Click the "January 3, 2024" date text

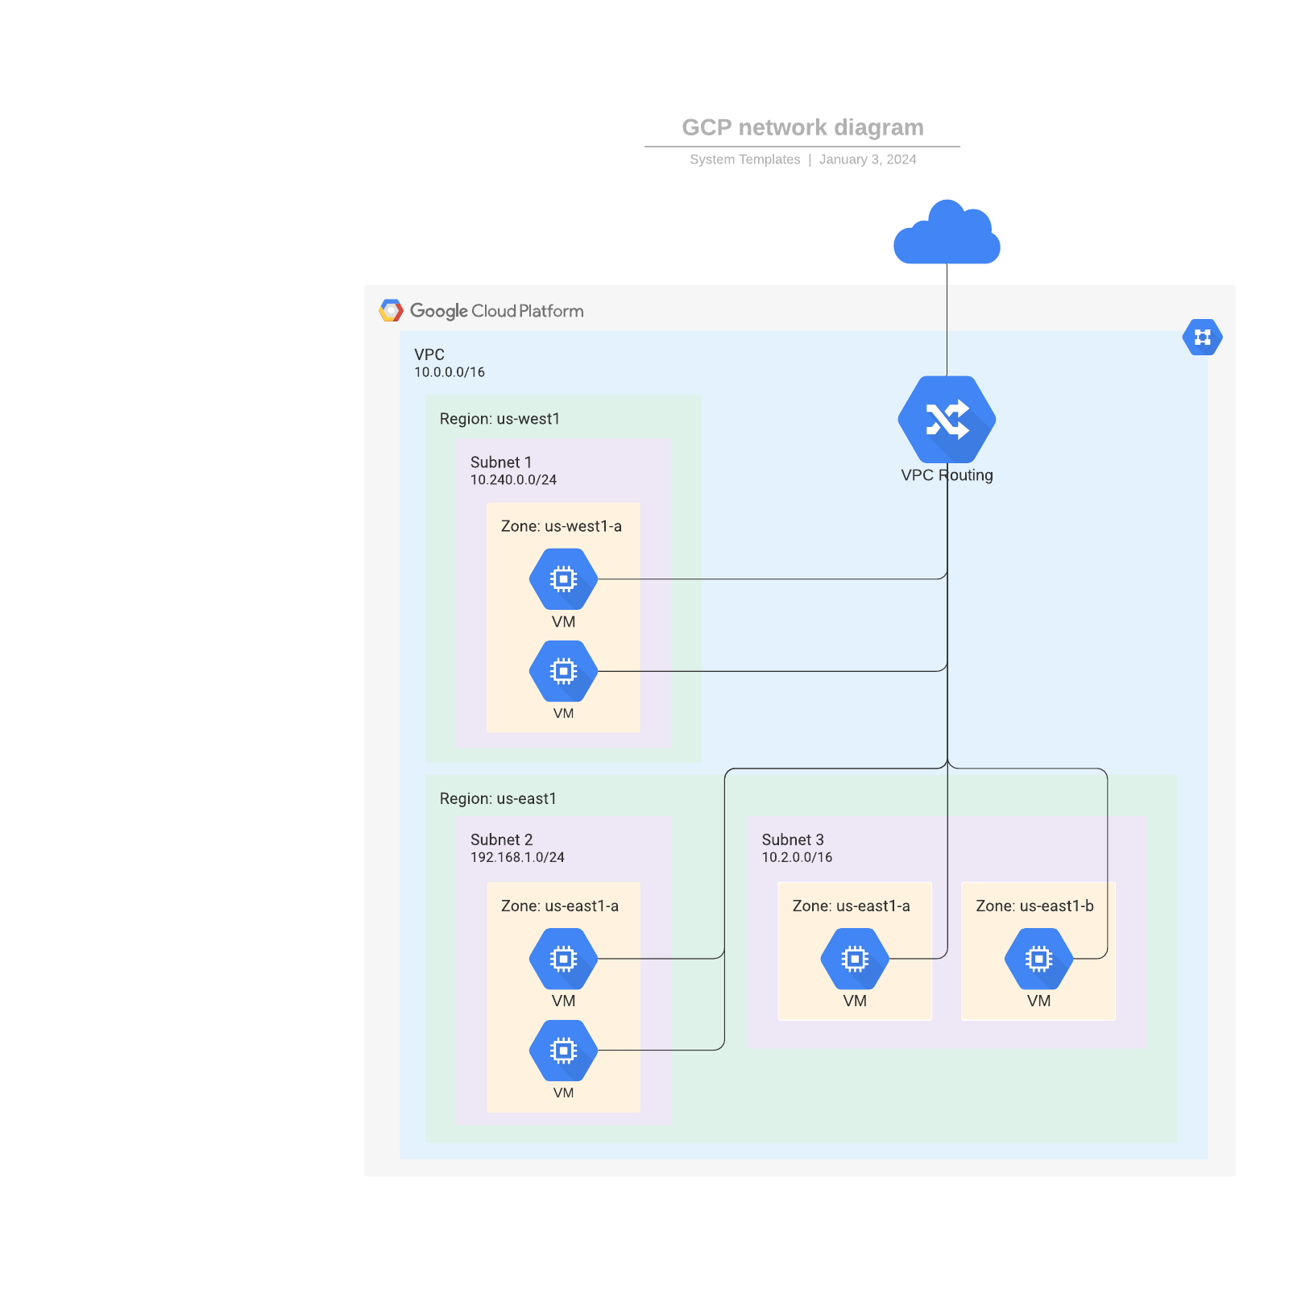coord(868,160)
